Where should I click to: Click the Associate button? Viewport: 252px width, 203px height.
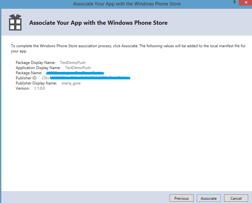209,198
